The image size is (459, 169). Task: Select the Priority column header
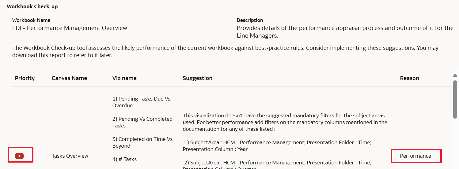click(25, 78)
